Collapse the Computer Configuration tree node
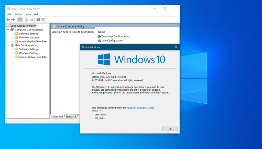The width and height of the screenshot is (262, 149). [x=8, y=30]
